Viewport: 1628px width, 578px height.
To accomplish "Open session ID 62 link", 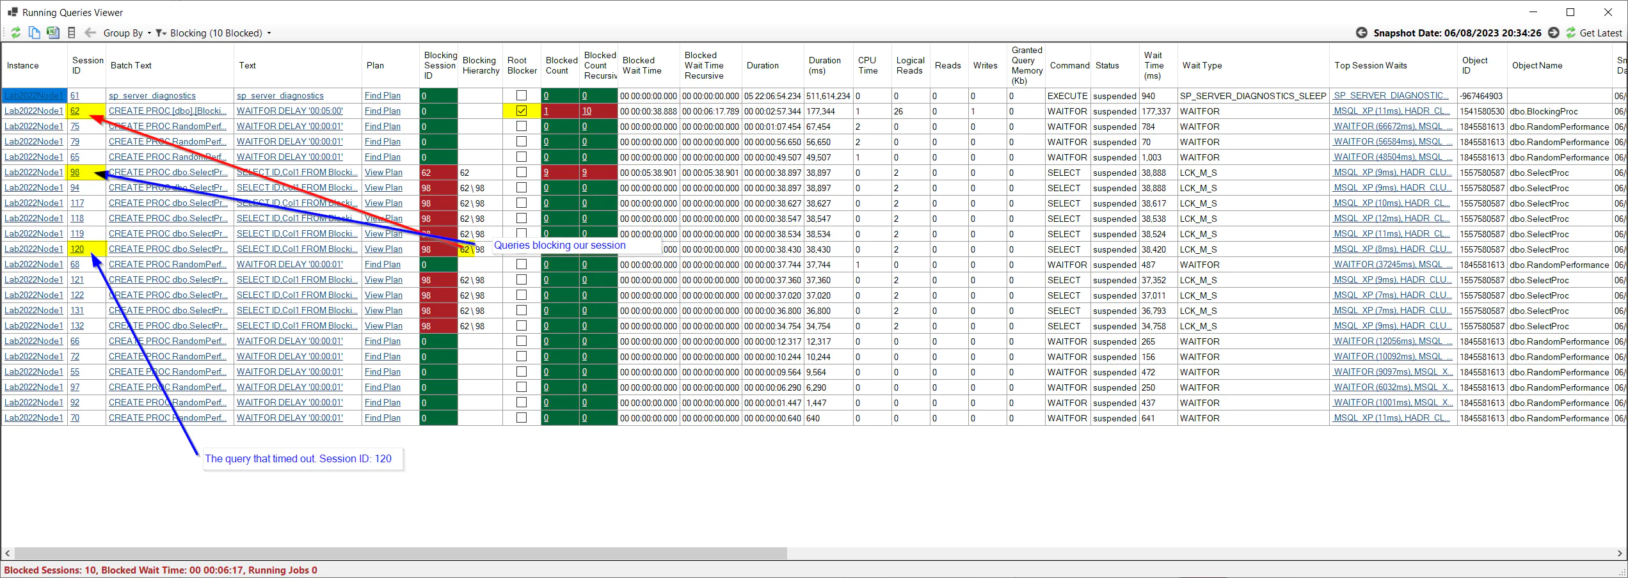I will tap(75, 111).
